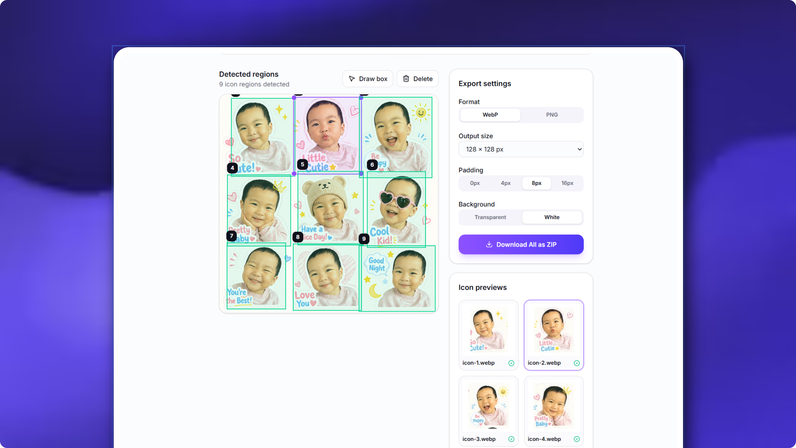This screenshot has height=448, width=796.
Task: Select the 'You're the Best' sticker region
Action: pos(256,276)
